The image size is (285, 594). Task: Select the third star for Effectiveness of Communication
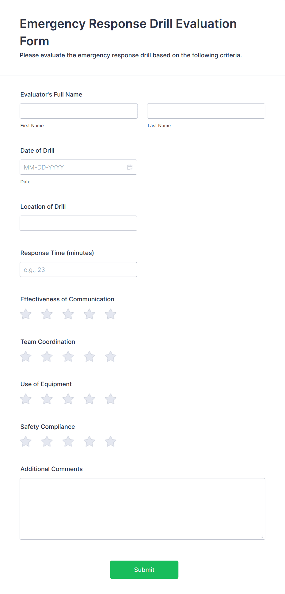point(68,314)
